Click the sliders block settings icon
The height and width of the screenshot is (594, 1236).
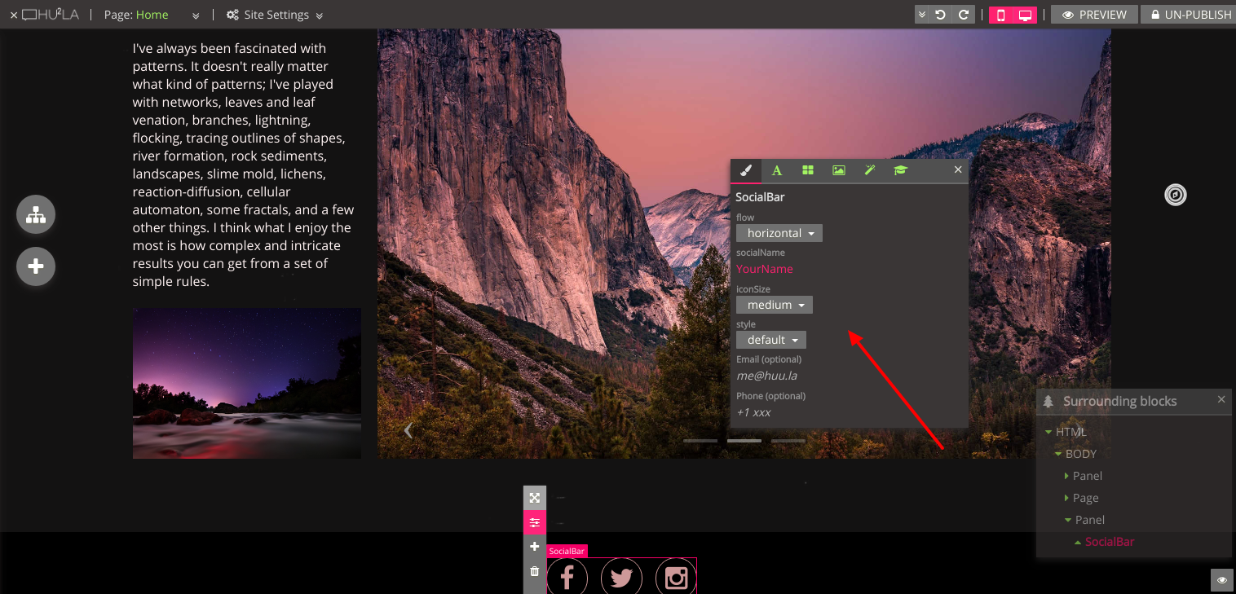[x=535, y=522]
